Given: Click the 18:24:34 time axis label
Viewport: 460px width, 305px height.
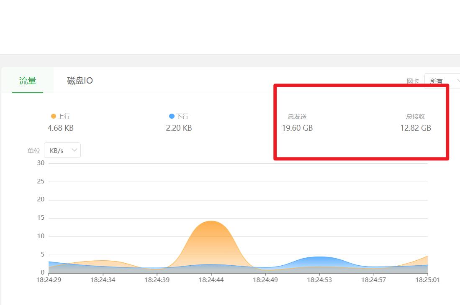Looking at the screenshot, I should 103,280.
